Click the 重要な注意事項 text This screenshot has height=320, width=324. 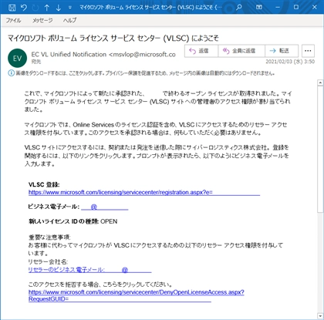[x=49, y=237]
